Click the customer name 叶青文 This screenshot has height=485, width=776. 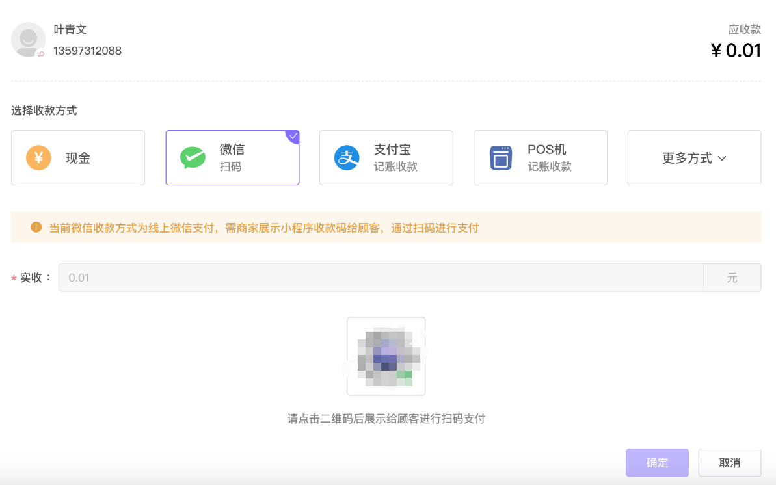(70, 30)
